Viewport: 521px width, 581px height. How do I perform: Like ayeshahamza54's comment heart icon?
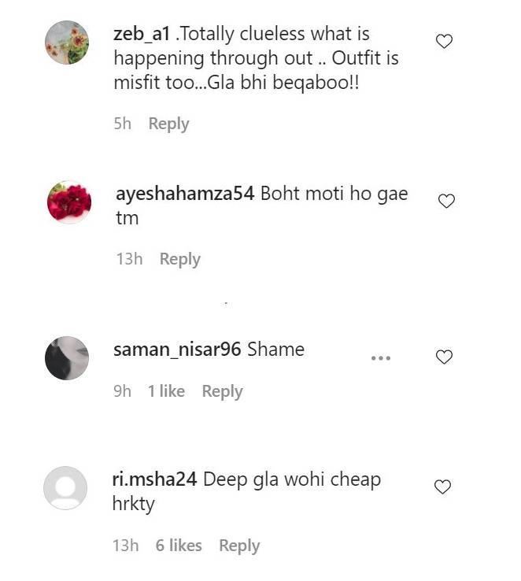pyautogui.click(x=446, y=201)
